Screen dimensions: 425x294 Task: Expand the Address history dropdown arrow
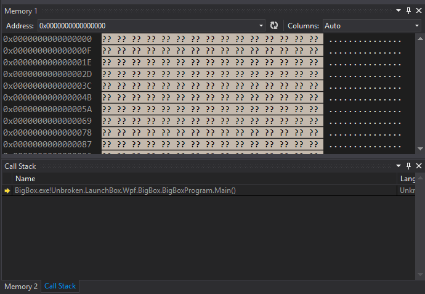click(x=261, y=26)
